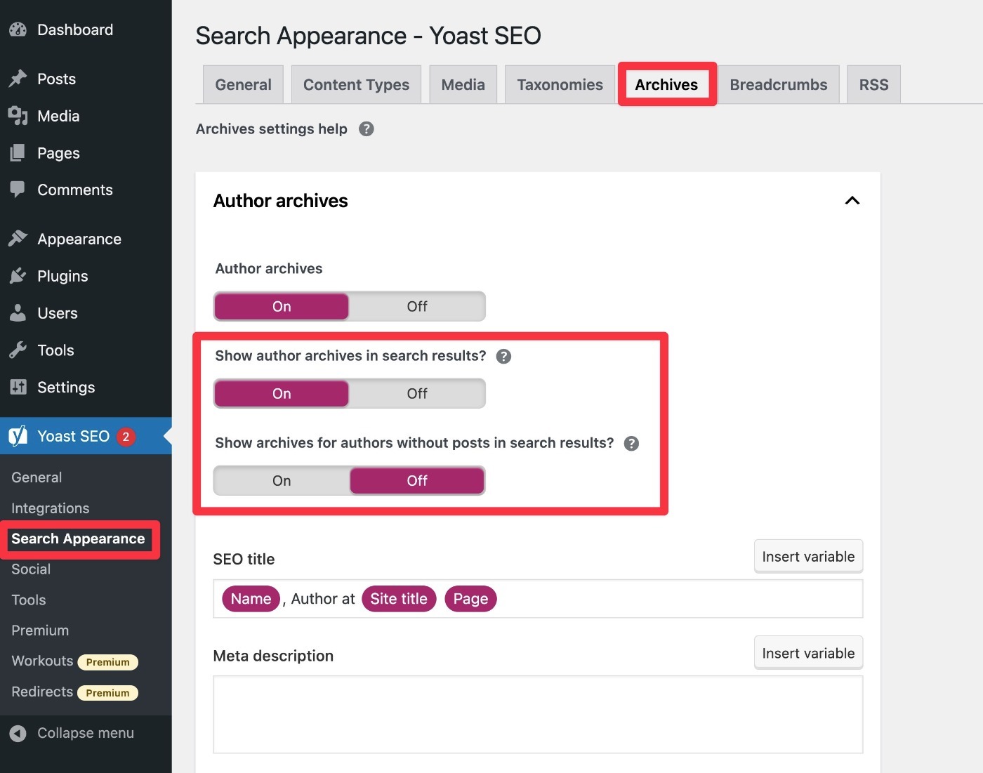Image resolution: width=983 pixels, height=773 pixels.
Task: Open Yoast SEO Integrations submenu
Action: click(x=51, y=508)
